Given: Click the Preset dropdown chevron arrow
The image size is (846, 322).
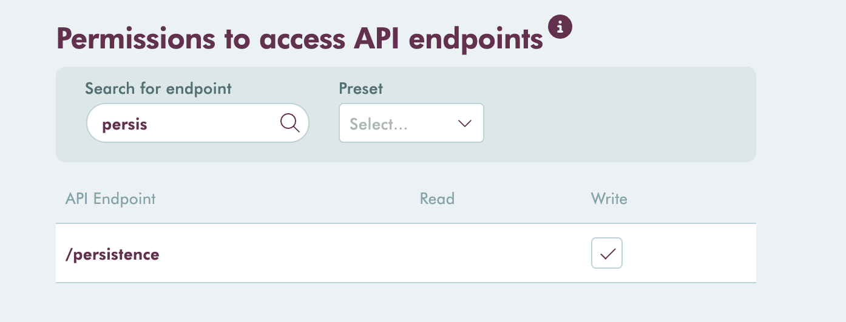Looking at the screenshot, I should click(465, 123).
